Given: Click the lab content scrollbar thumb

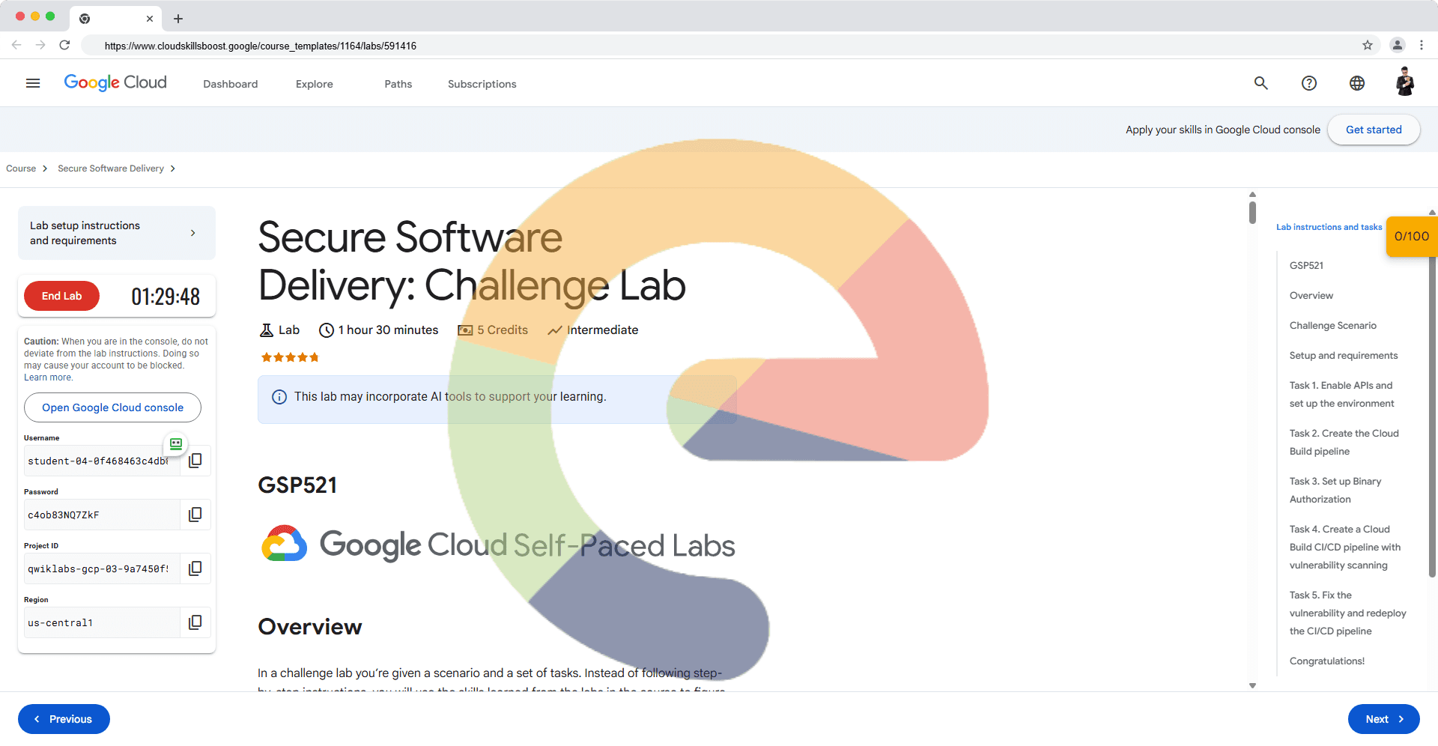Looking at the screenshot, I should click(x=1252, y=212).
